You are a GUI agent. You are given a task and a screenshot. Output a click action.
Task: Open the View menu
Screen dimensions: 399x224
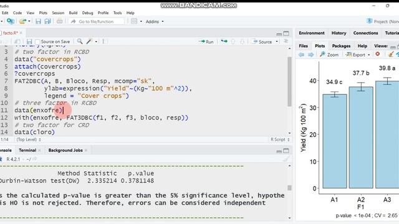(x=31, y=12)
